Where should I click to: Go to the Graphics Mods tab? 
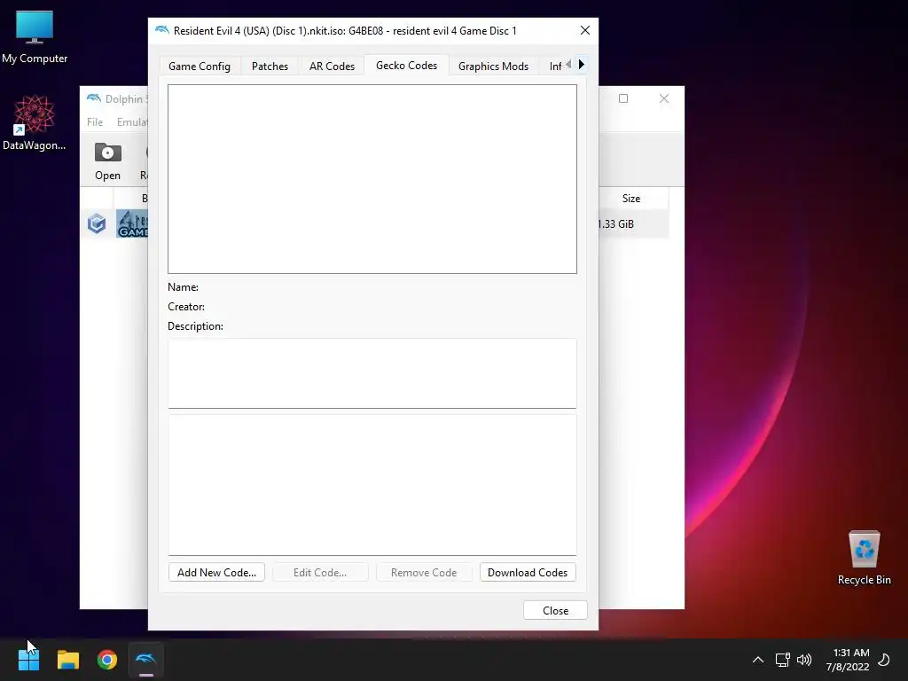[493, 66]
